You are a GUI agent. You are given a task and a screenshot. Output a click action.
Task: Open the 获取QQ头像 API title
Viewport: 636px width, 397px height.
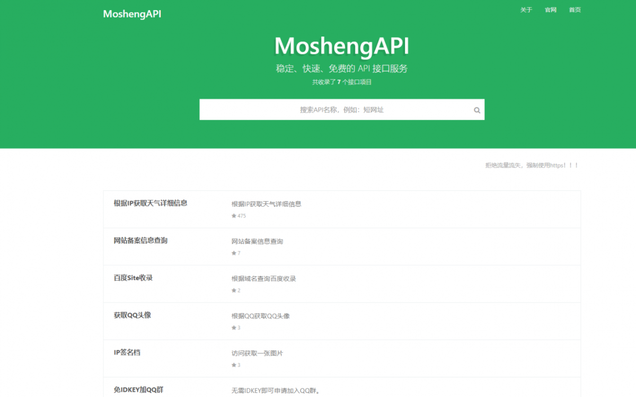click(132, 315)
